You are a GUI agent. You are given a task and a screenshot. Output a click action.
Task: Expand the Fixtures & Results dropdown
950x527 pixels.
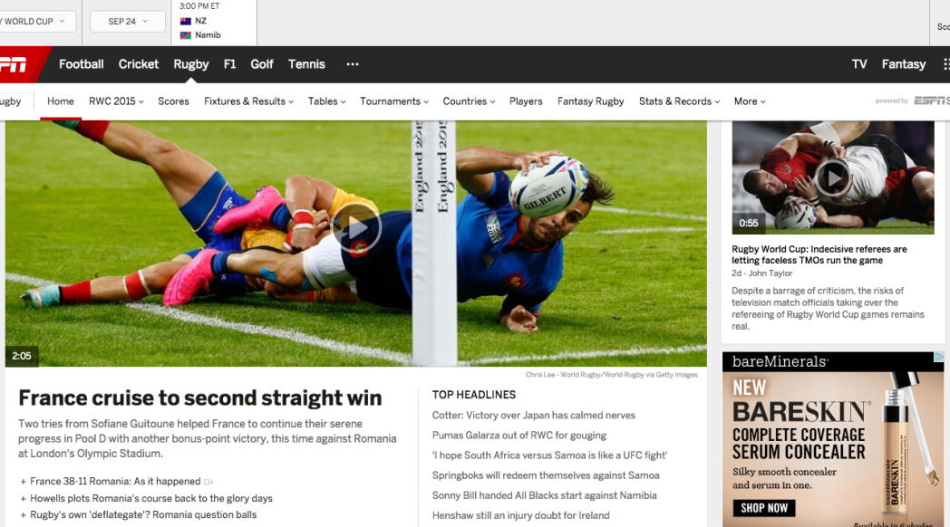[x=248, y=101]
